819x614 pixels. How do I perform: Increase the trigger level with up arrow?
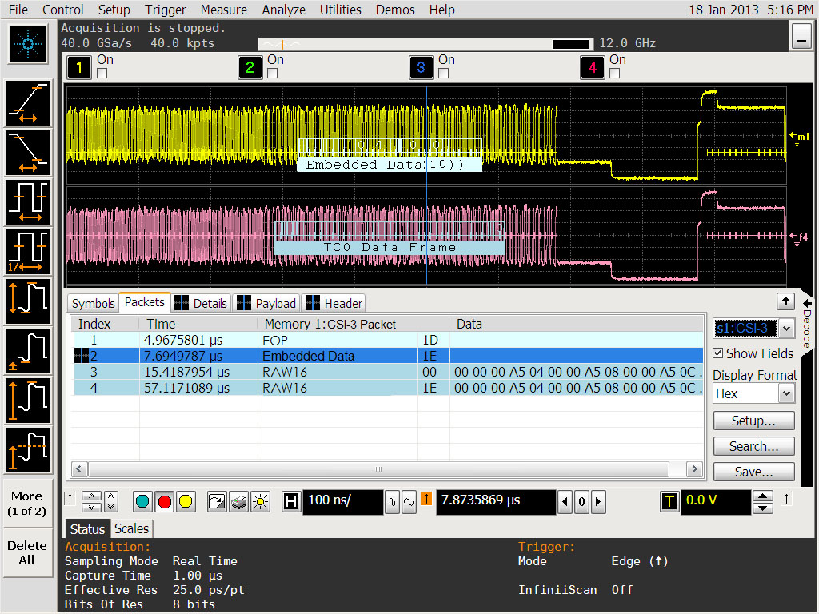click(763, 496)
